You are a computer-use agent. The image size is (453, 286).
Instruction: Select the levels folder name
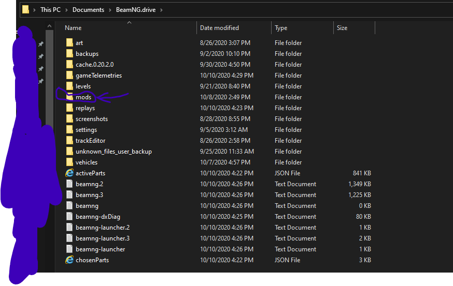[83, 86]
